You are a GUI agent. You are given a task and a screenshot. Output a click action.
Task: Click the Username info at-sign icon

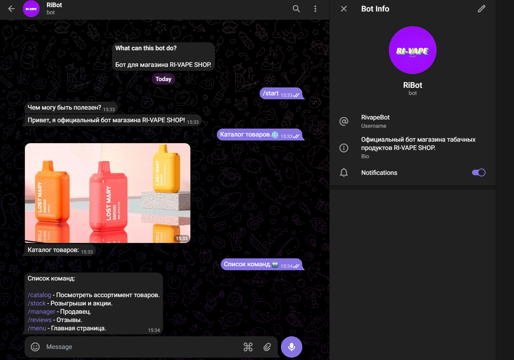tap(344, 121)
